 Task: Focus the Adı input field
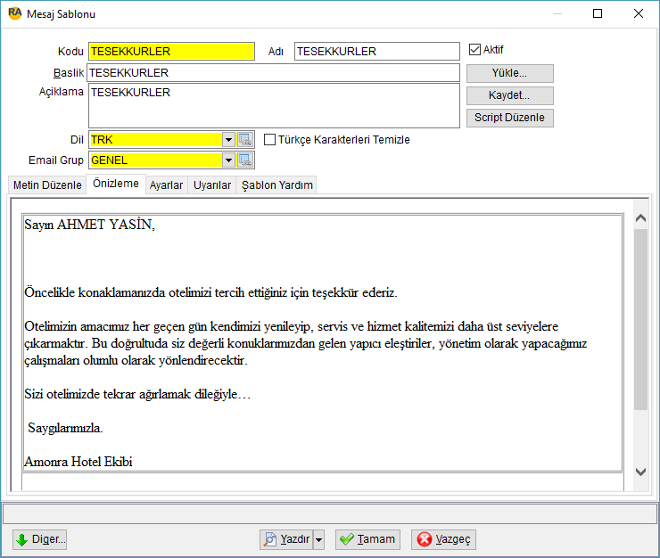pos(376,52)
